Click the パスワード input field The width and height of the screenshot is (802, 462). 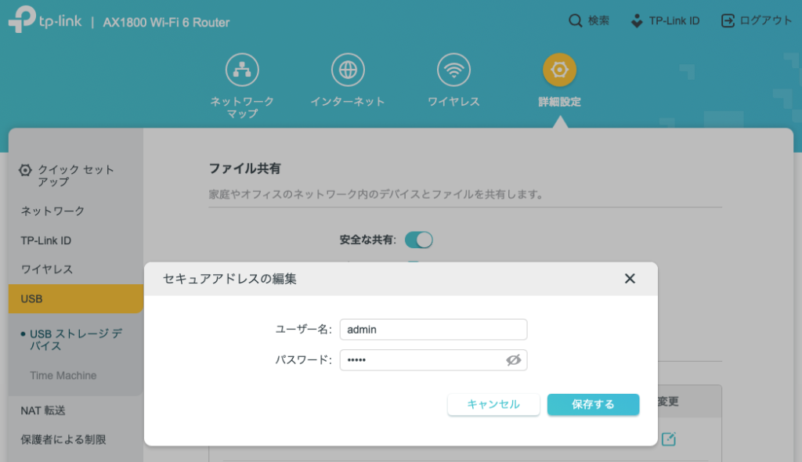coord(421,360)
